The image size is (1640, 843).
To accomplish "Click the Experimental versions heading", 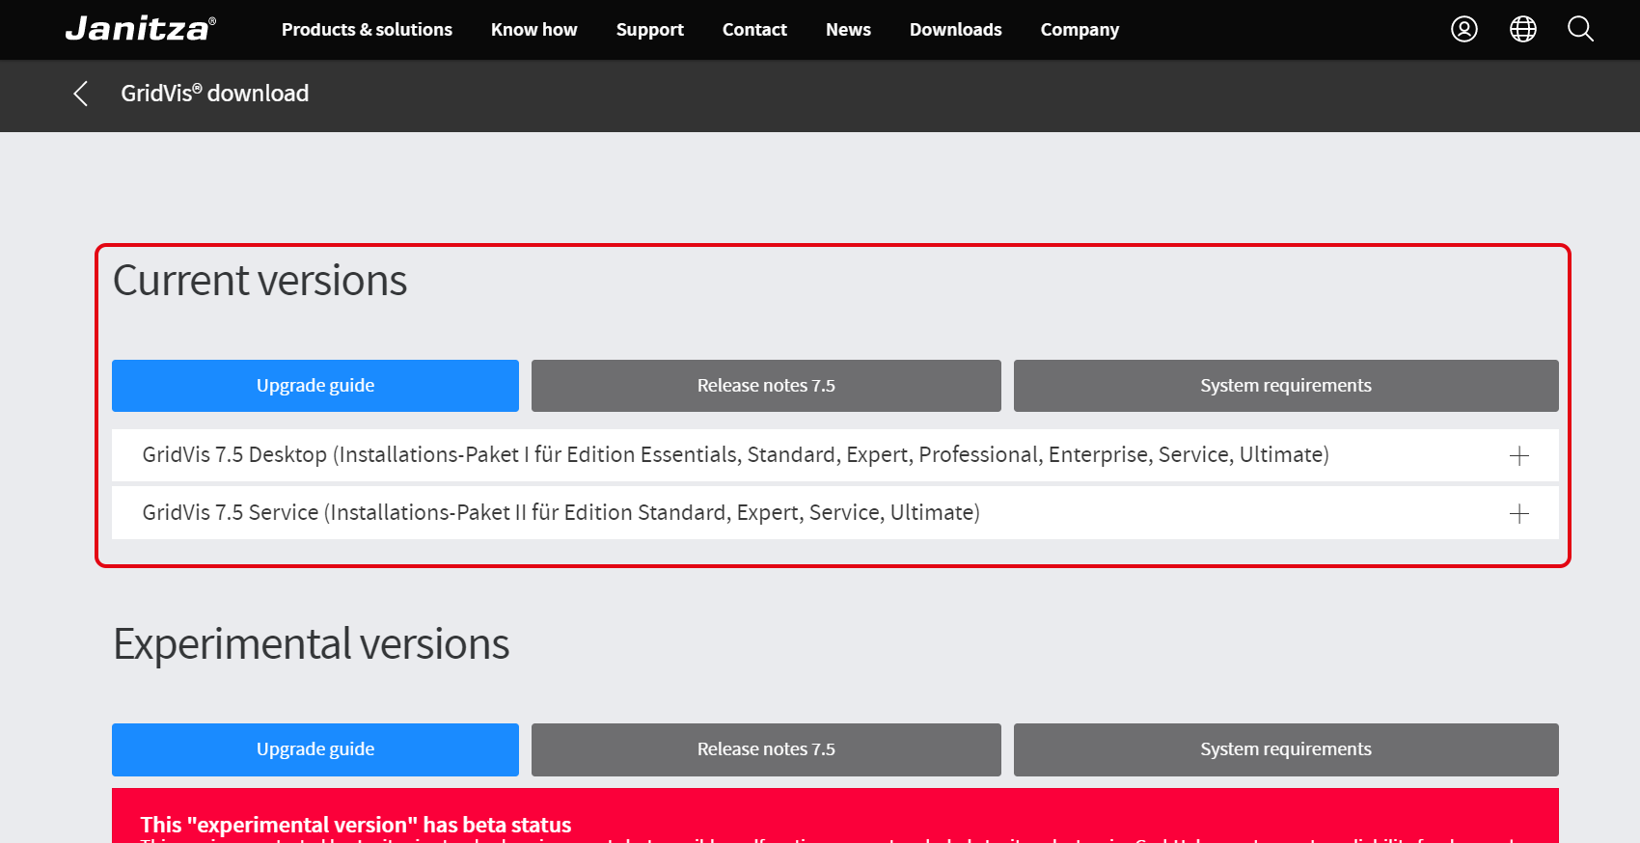I will (311, 644).
